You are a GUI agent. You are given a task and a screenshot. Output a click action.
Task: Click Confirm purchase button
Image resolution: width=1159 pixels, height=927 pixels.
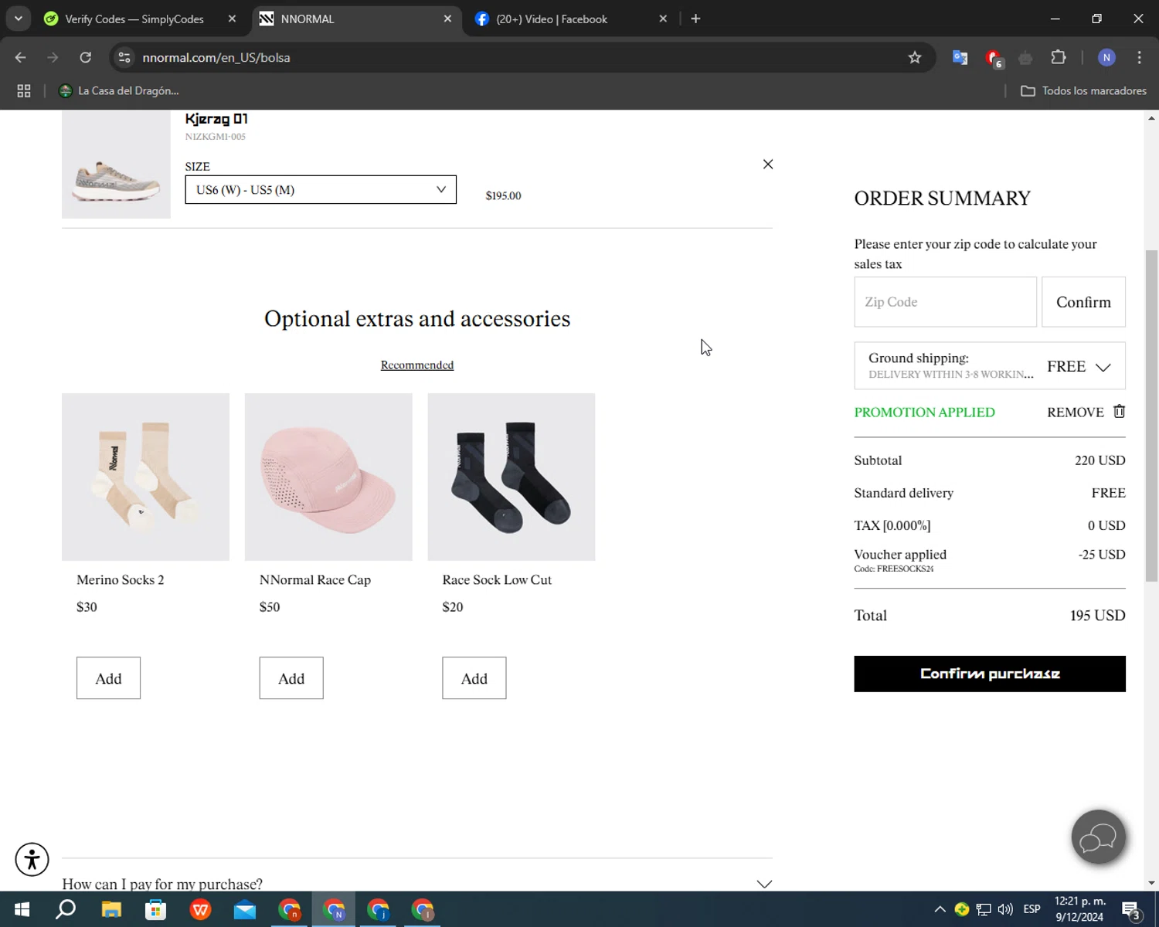989,674
